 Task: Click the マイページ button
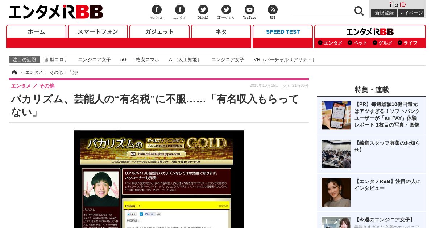point(411,13)
